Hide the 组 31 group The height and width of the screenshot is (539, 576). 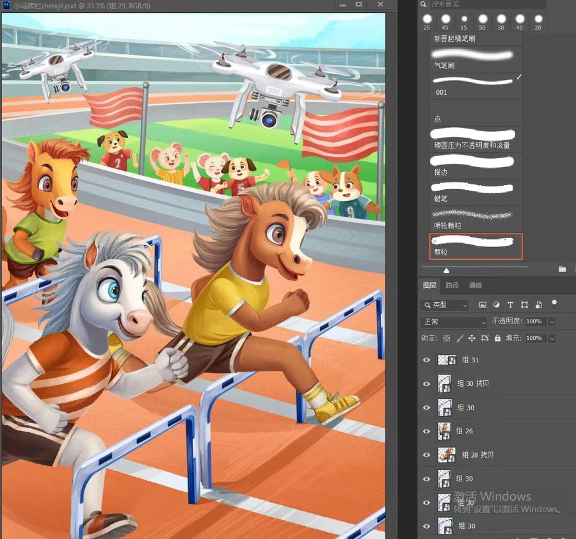426,360
